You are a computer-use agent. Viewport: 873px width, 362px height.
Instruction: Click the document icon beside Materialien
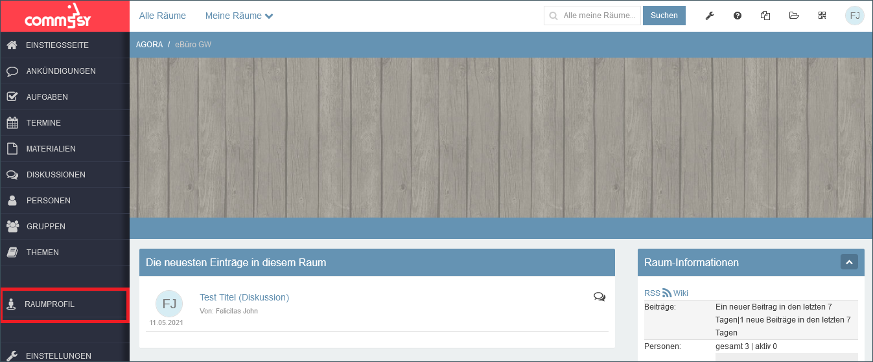[12, 149]
